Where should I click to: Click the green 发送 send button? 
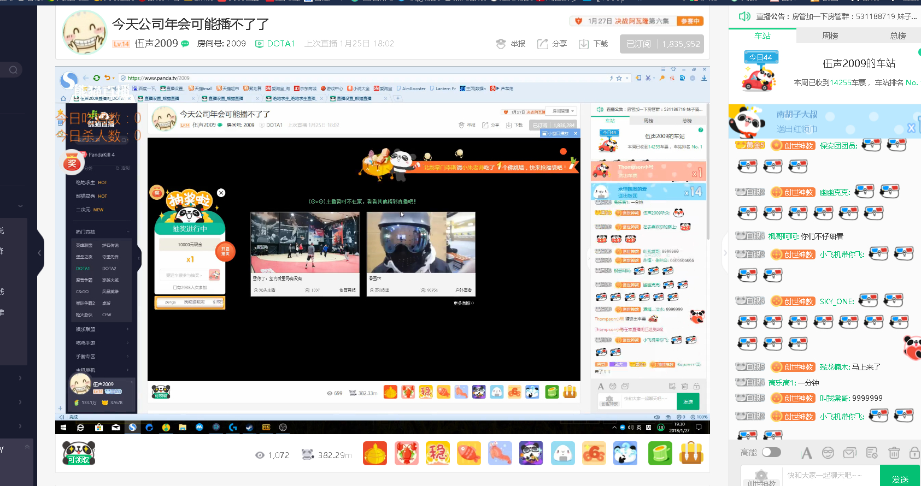click(x=900, y=476)
